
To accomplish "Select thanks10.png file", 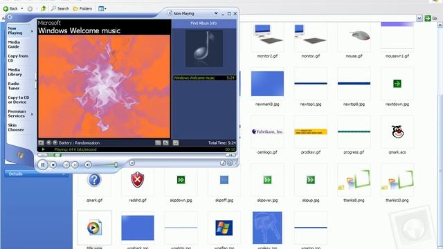I will (x=397, y=183).
